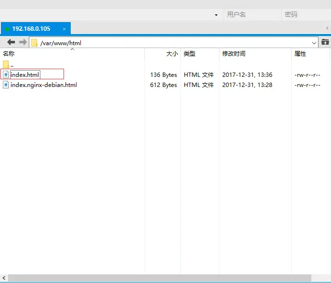
Task: Open the host dropdown arrow beside 用户名
Action: pos(216,15)
